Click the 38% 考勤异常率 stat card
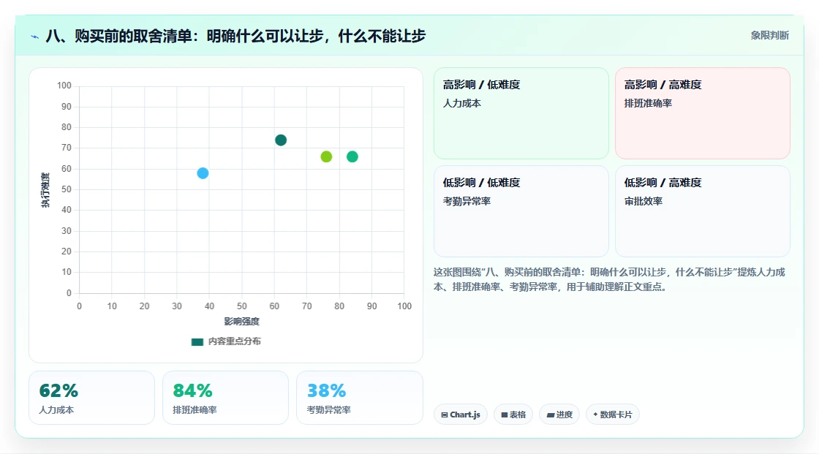Image resolution: width=819 pixels, height=454 pixels. tap(359, 398)
